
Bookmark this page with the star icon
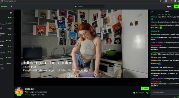tap(161, 1)
